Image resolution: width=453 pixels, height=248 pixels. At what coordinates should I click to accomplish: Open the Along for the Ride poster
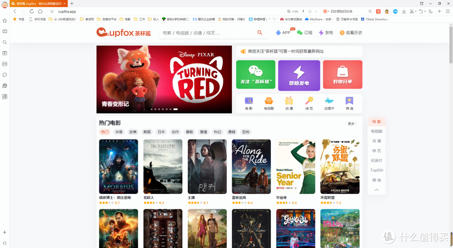(x=251, y=167)
